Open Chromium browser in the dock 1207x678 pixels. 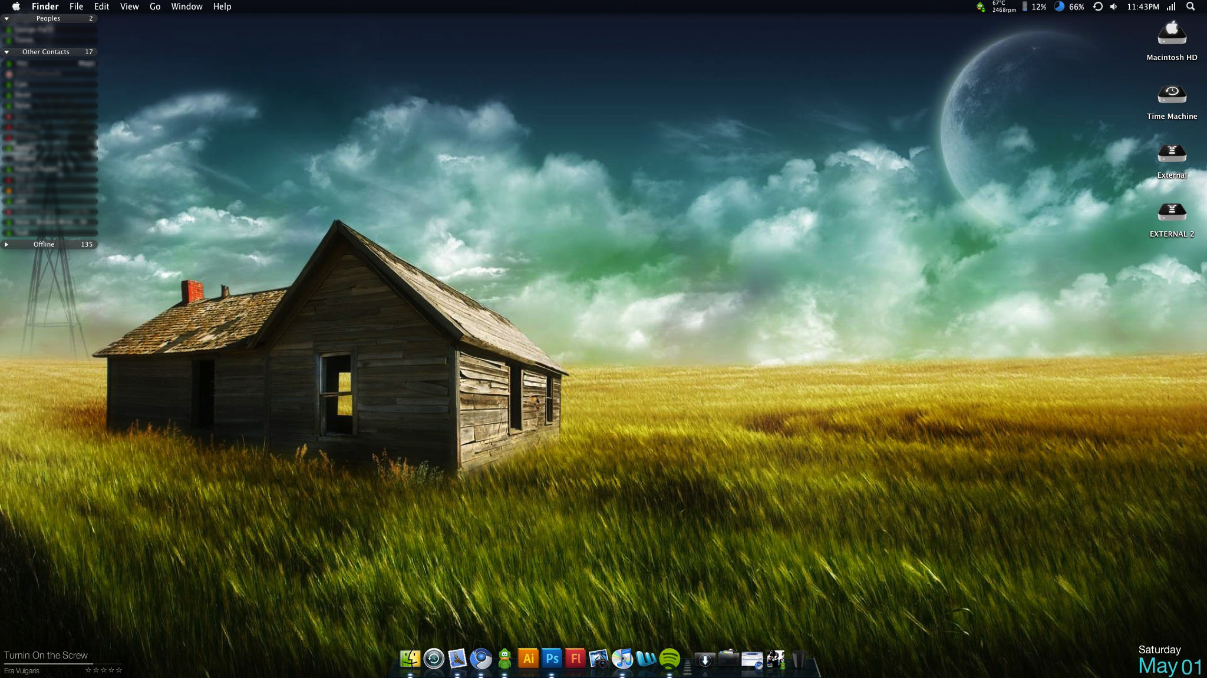[481, 659]
